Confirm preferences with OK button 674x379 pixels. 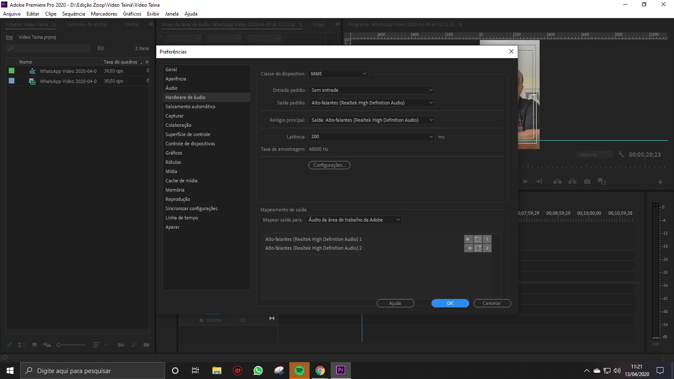click(450, 303)
